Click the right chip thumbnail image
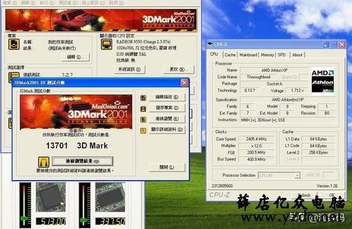This screenshot has height=229, width=352. point(110,197)
